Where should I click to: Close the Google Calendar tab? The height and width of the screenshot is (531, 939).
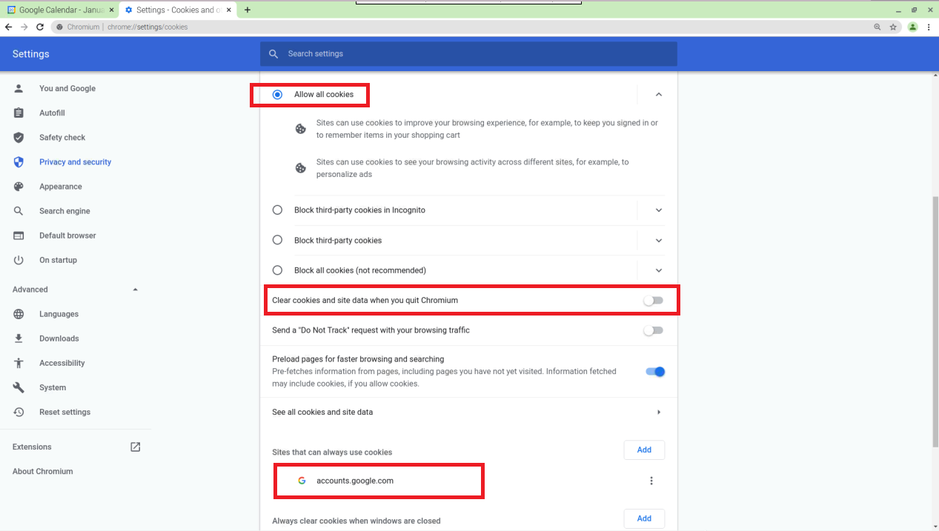coord(111,10)
